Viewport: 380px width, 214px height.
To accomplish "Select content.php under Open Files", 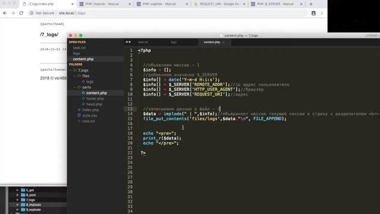I will [83, 59].
